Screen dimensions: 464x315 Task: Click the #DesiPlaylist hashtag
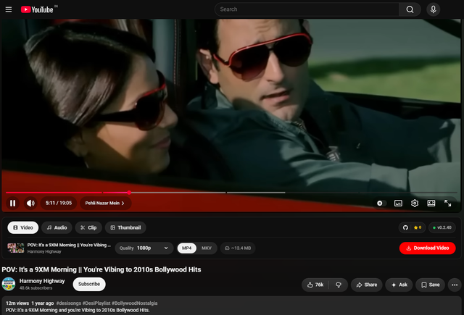coord(96,303)
